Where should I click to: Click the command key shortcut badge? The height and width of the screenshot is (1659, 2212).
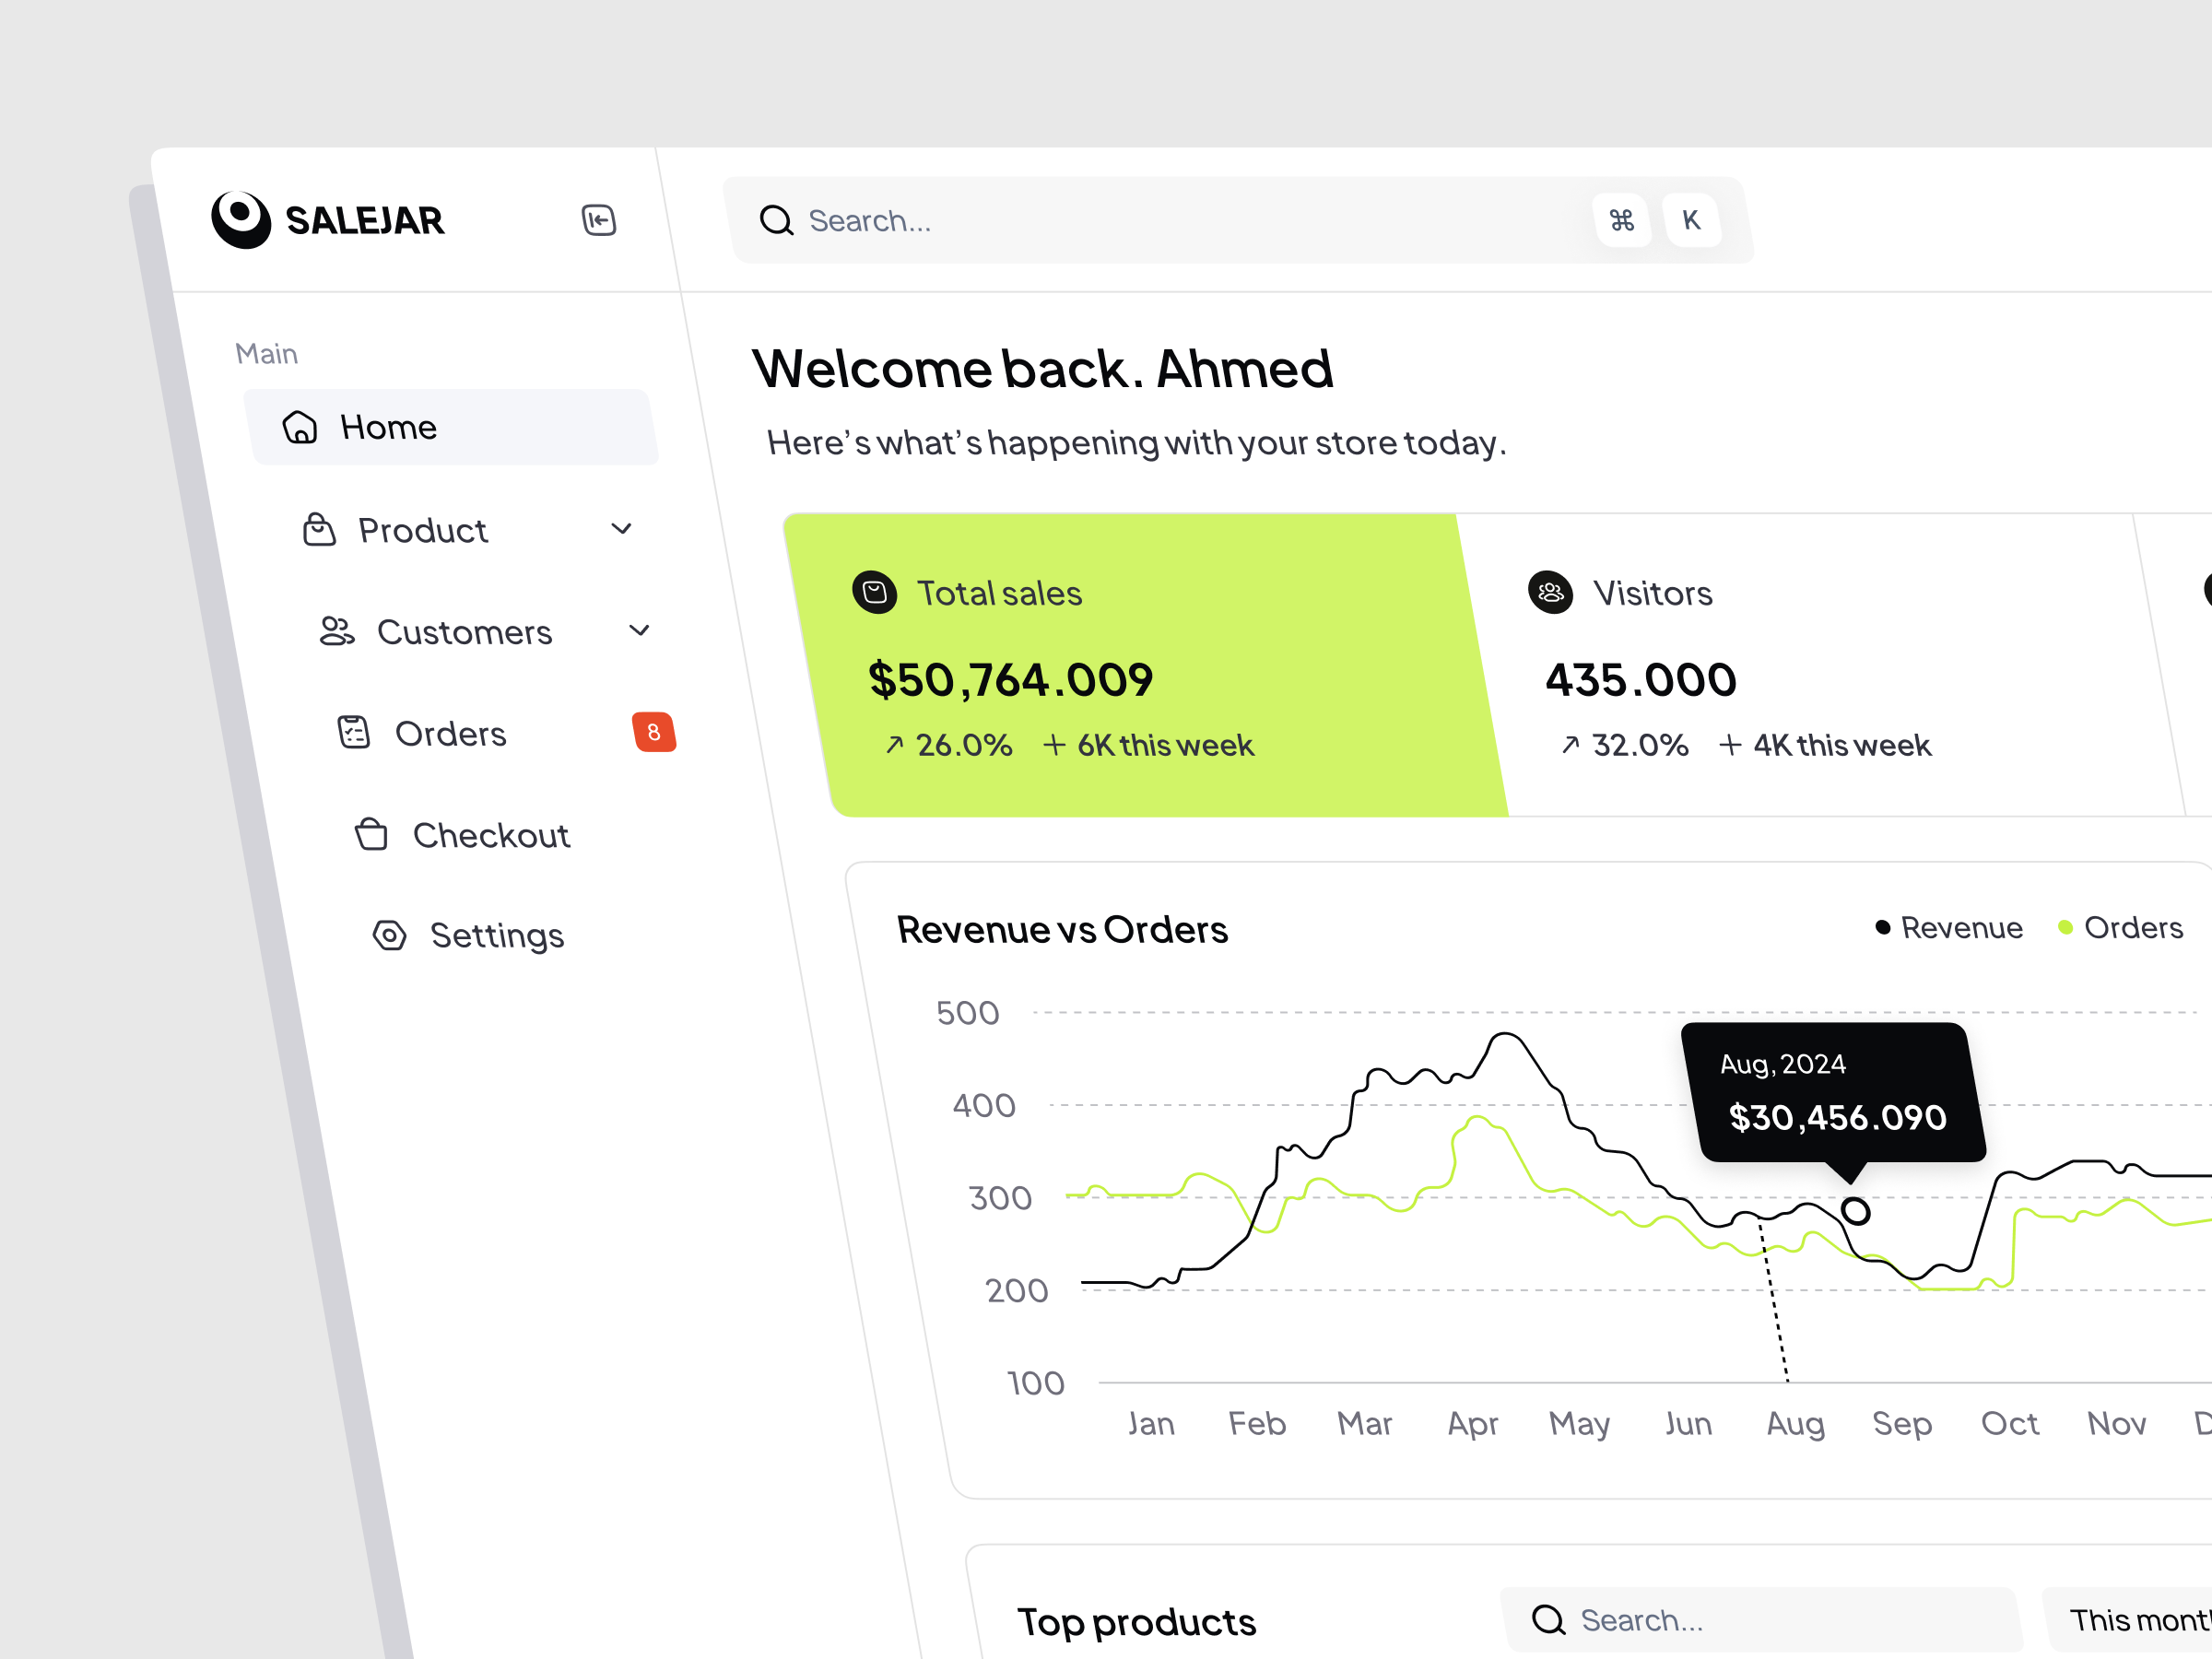coord(1621,220)
